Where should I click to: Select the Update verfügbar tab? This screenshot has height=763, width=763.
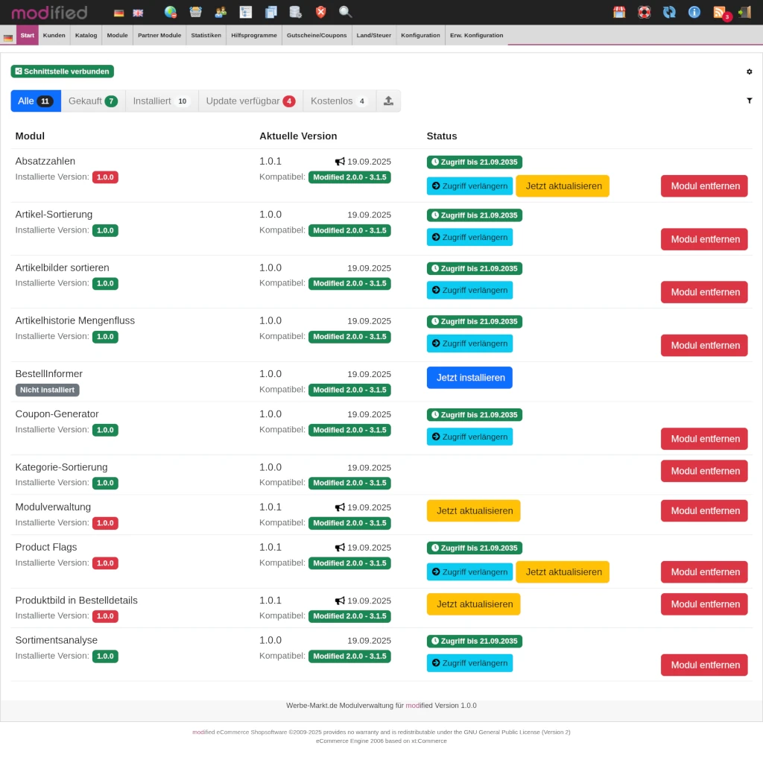coord(250,101)
